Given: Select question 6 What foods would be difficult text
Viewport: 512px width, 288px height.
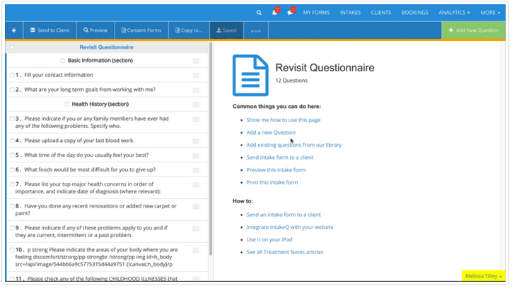Looking at the screenshot, I should pyautogui.click(x=90, y=169).
